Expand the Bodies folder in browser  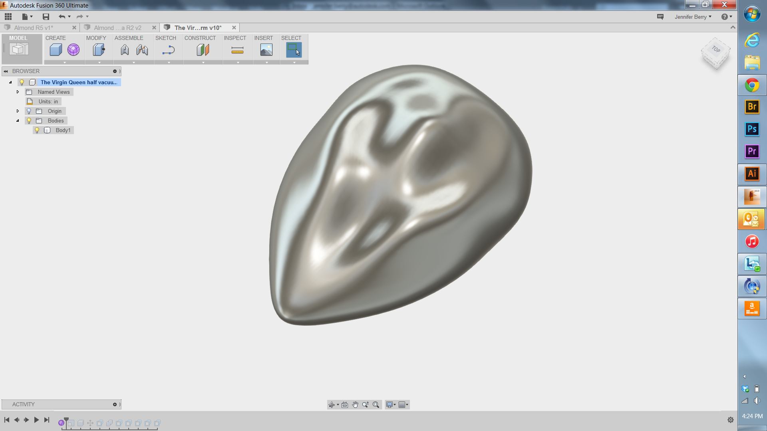click(x=18, y=121)
